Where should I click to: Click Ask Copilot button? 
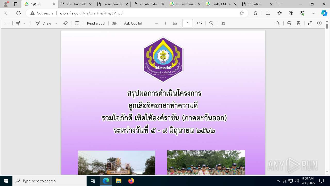(133, 23)
